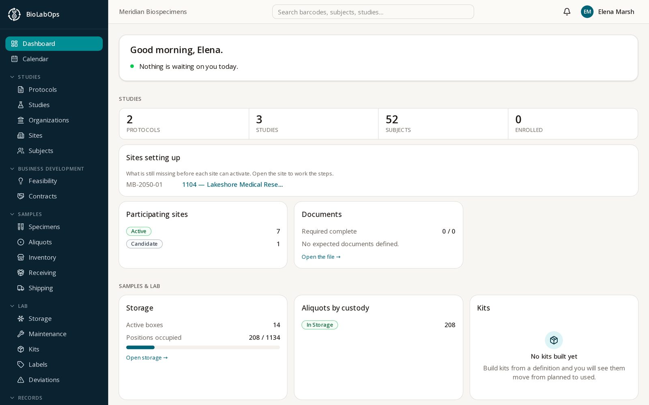This screenshot has height=405, width=649.
Task: Click the Receiving package icon
Action: [21, 273]
